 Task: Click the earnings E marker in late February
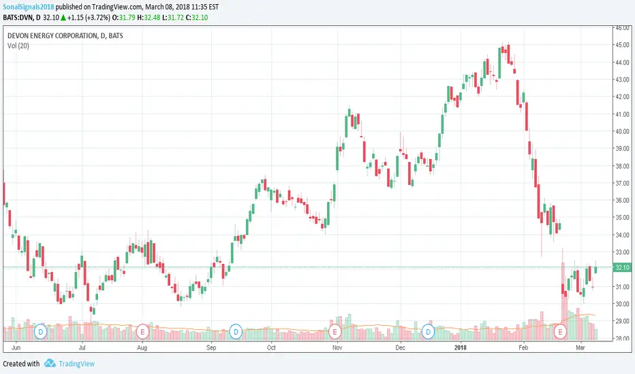560,332
